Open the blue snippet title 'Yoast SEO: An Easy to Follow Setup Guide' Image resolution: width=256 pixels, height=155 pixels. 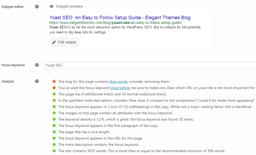click(x=120, y=18)
